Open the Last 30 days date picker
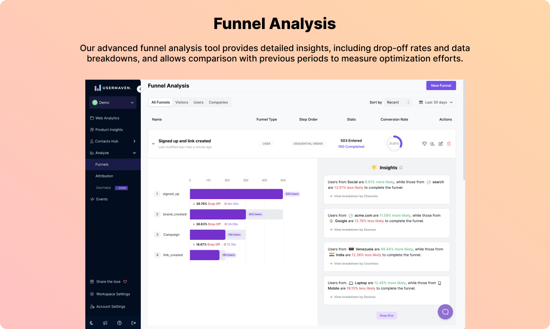Screen dimensions: 550x329 coord(436,102)
